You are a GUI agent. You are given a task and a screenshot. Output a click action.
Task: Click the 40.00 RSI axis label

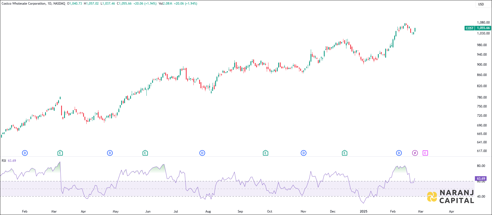point(481,197)
